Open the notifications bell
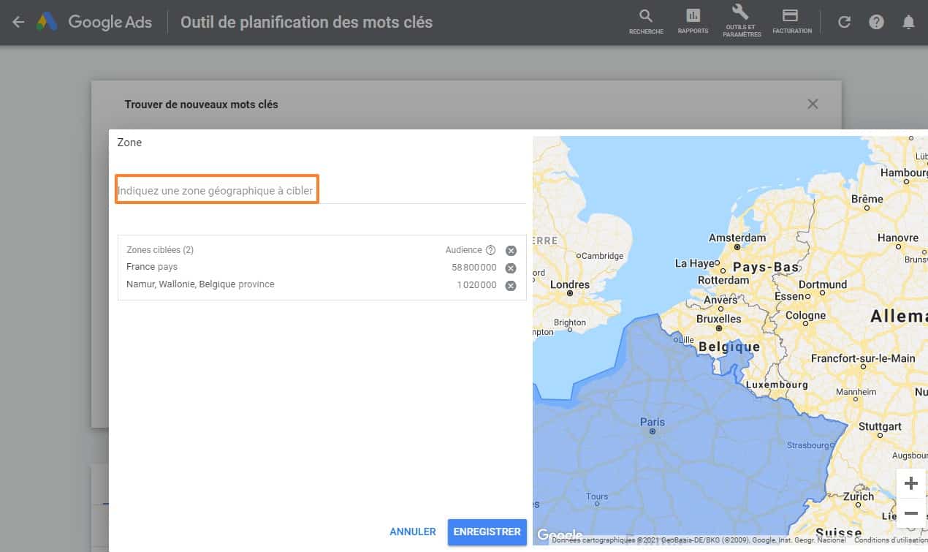The height and width of the screenshot is (552, 928). pos(908,22)
